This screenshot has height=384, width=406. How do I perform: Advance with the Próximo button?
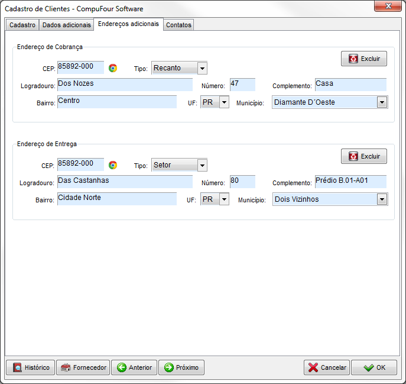[x=181, y=367]
